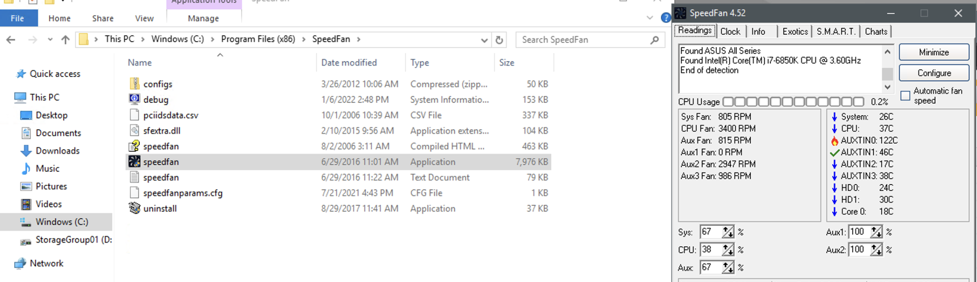Click the detection log scrollbar down arrow

pos(888,87)
